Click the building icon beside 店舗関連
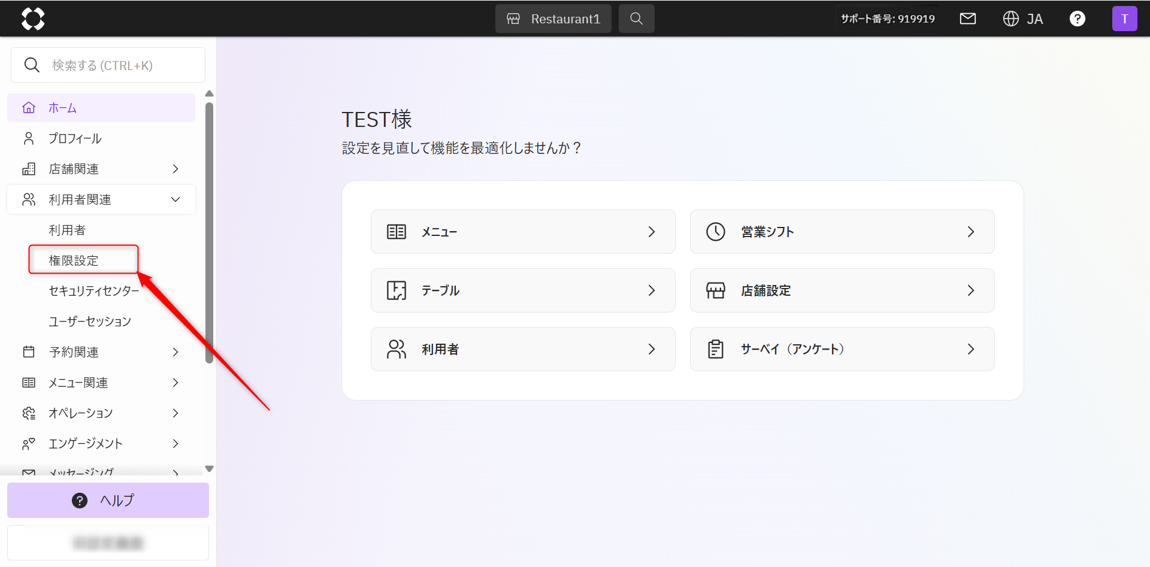The image size is (1150, 567). point(28,169)
